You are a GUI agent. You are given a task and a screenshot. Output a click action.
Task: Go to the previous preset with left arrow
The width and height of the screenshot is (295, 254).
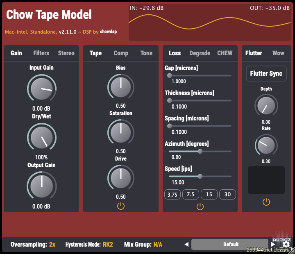186,245
